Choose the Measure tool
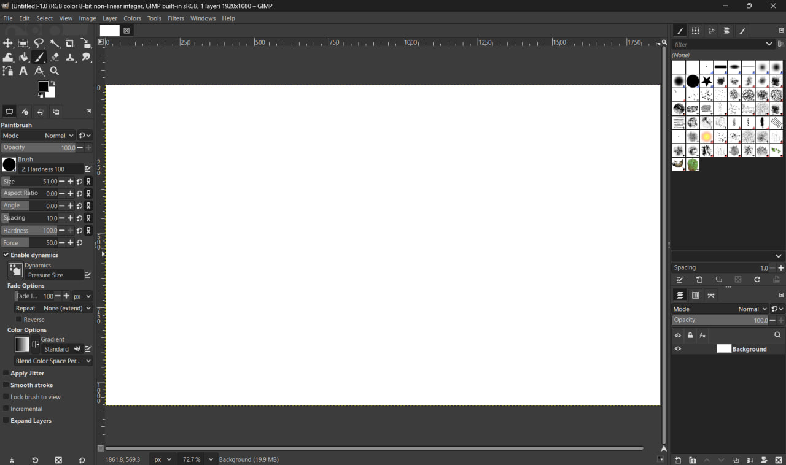786x465 pixels. (x=39, y=71)
